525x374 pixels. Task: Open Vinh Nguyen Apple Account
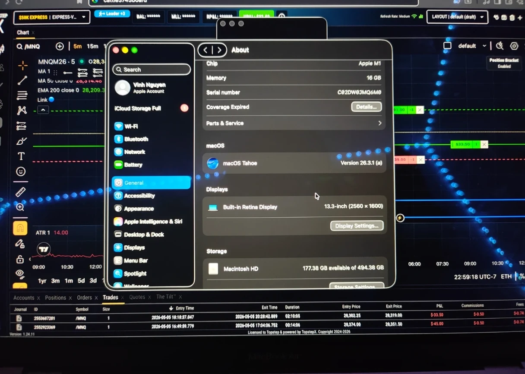(x=141, y=88)
